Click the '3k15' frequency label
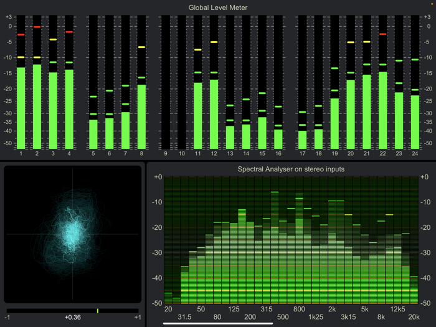Image resolution: width=436 pixels, height=327 pixels. 348,317
